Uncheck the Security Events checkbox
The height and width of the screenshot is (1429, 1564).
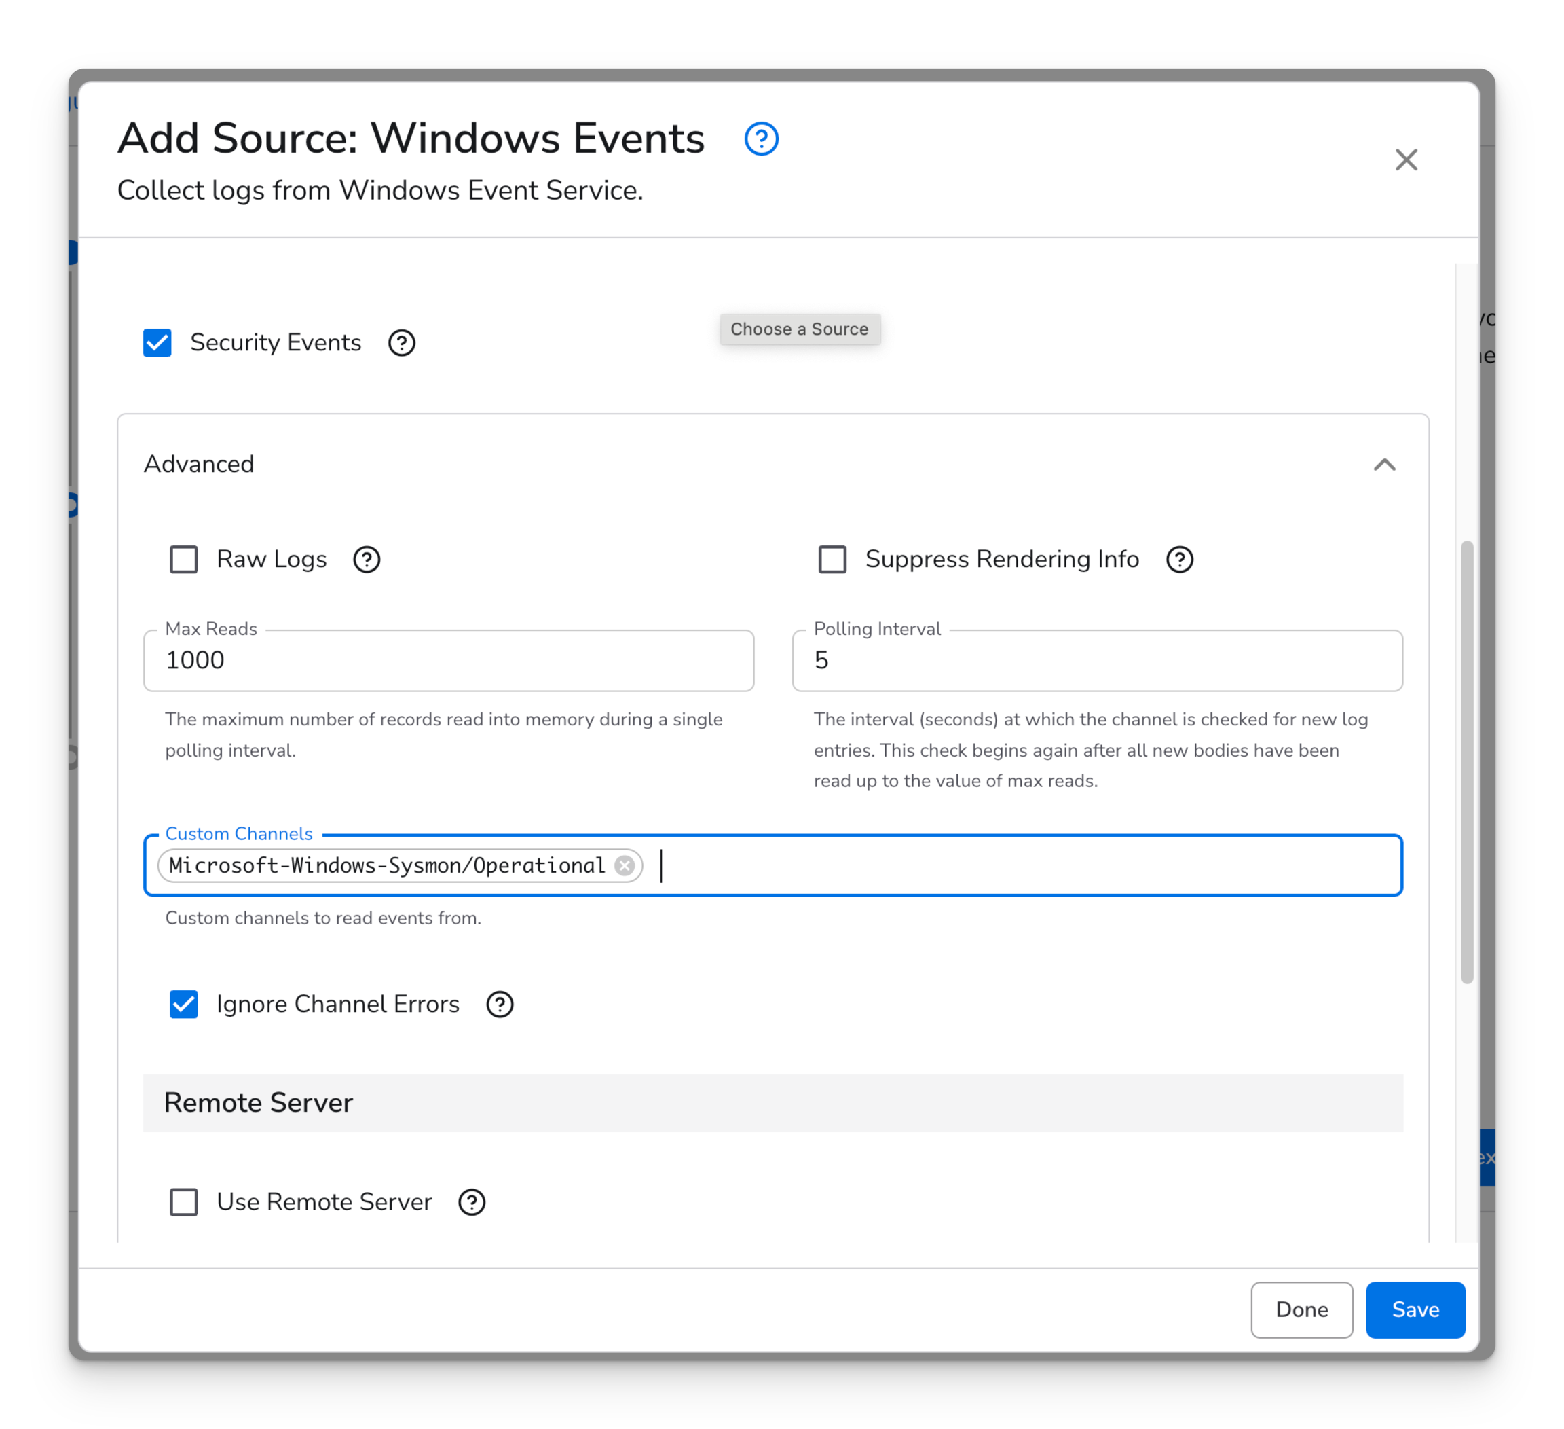157,343
